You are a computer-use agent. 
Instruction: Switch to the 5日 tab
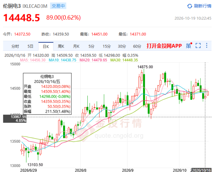(x=30, y=46)
